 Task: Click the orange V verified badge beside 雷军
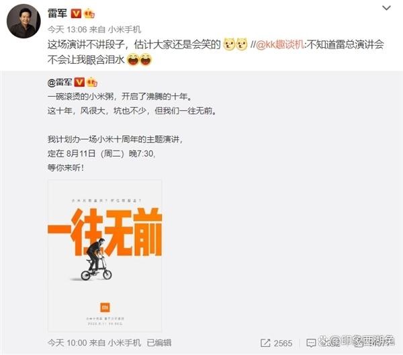76,13
